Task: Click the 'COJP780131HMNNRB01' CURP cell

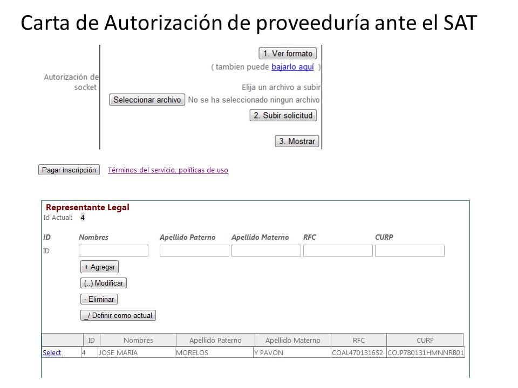Action: pyautogui.click(x=426, y=352)
